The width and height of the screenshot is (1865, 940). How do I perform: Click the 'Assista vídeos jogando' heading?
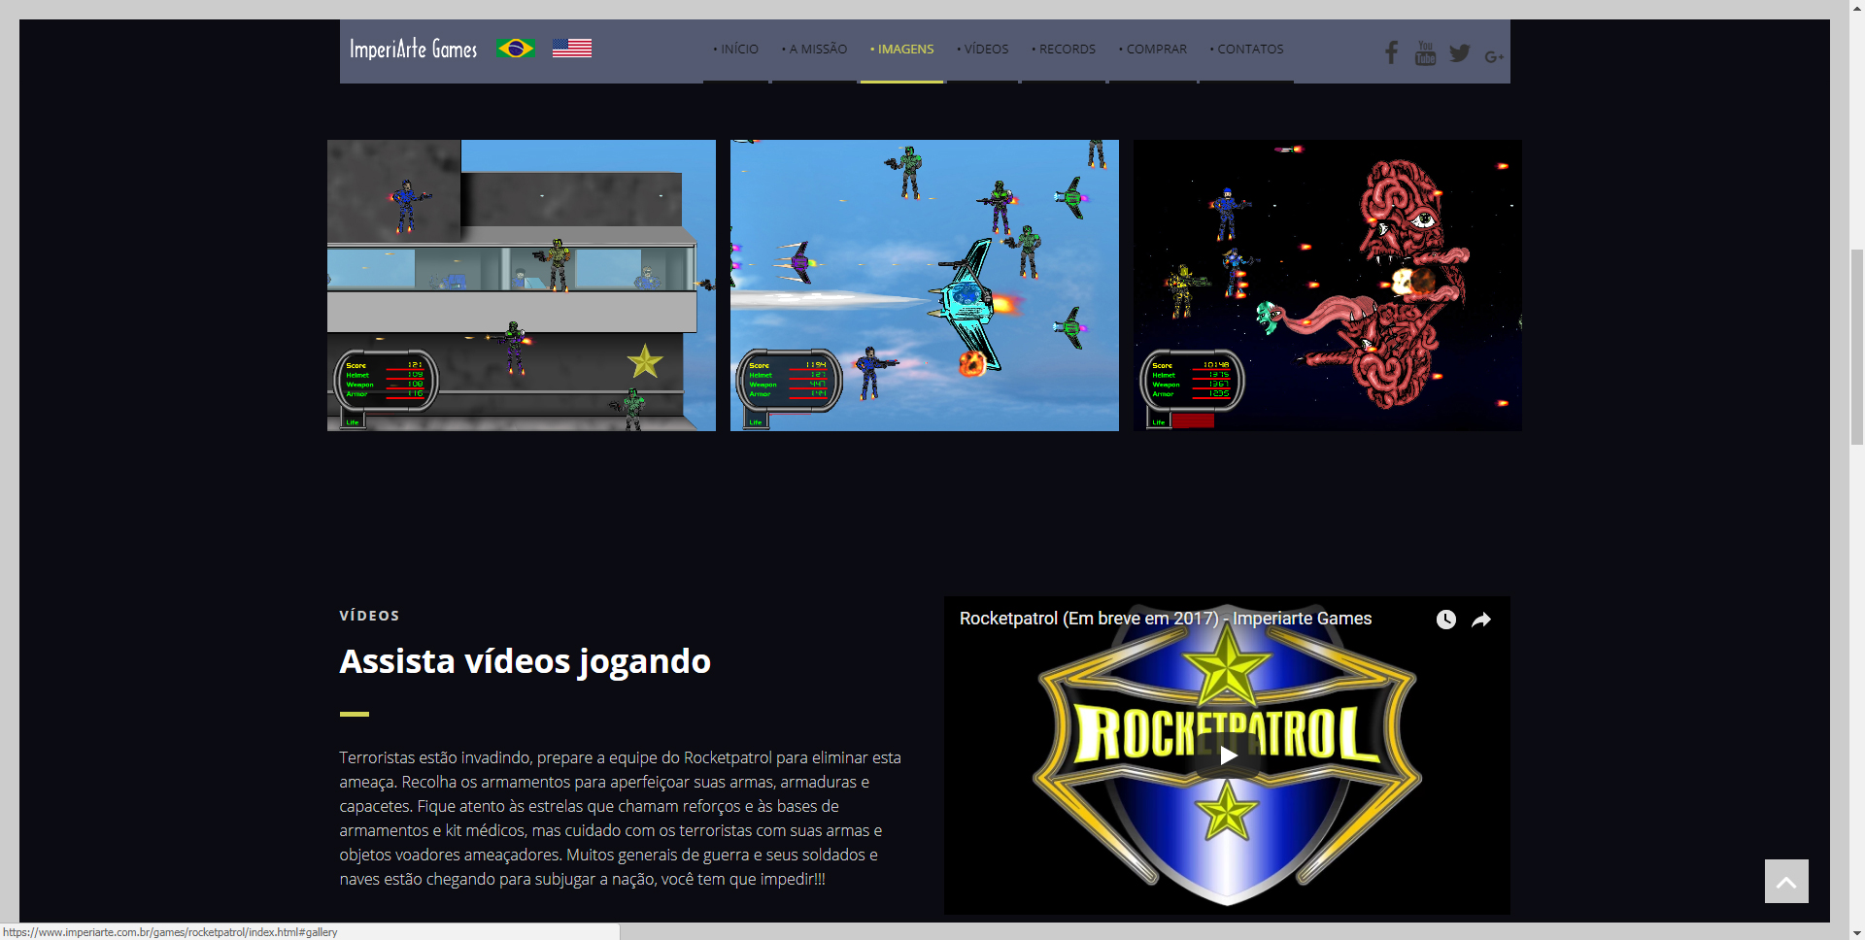point(526,661)
